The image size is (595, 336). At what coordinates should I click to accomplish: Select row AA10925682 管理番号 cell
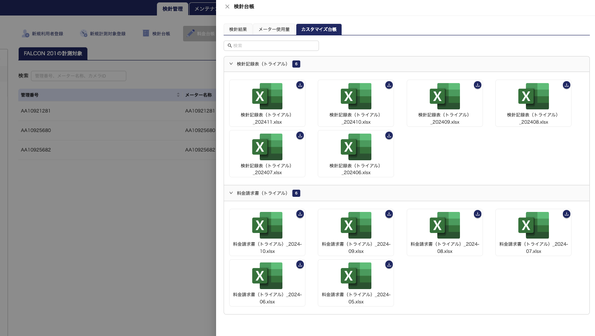pyautogui.click(x=36, y=150)
